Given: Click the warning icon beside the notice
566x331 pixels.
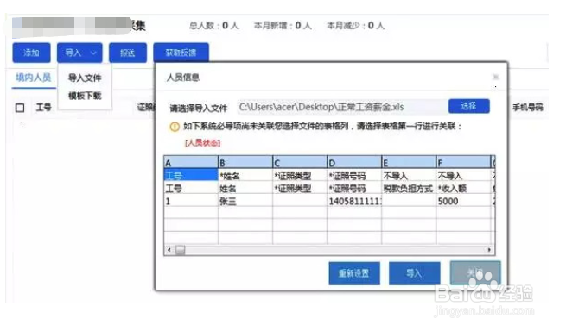Looking at the screenshot, I should tap(175, 127).
